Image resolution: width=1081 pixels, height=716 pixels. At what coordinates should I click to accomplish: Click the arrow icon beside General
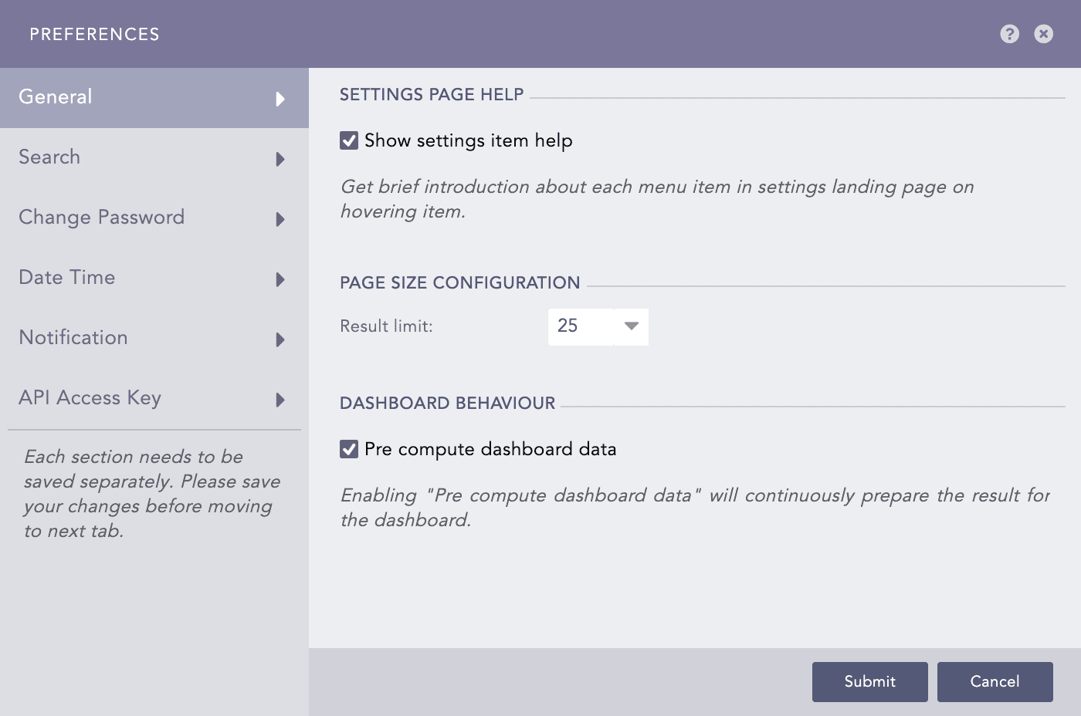(280, 99)
